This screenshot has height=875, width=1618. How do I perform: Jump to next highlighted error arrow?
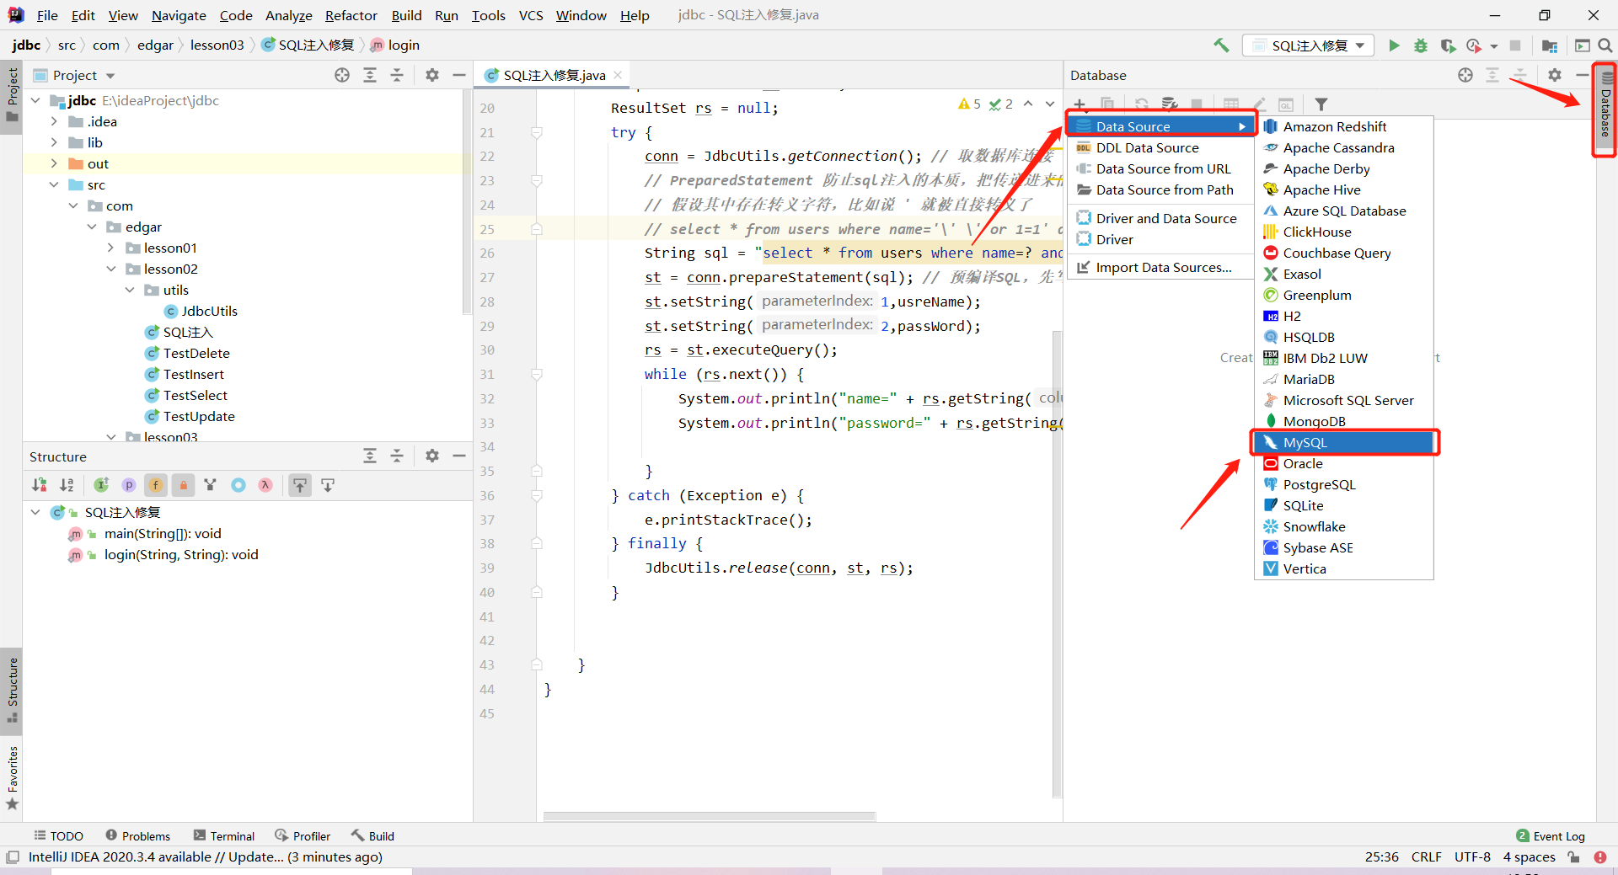1050,104
